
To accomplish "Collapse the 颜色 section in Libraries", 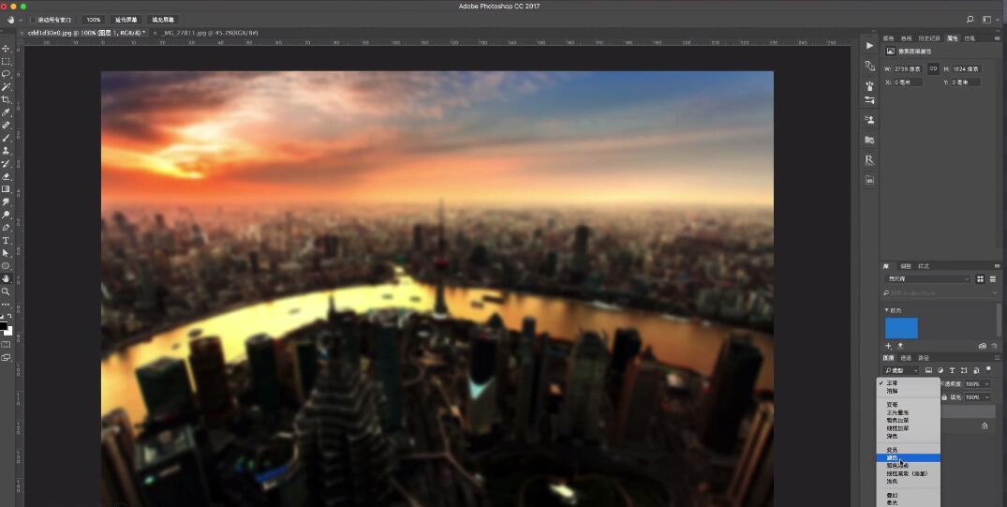I will coord(887,310).
